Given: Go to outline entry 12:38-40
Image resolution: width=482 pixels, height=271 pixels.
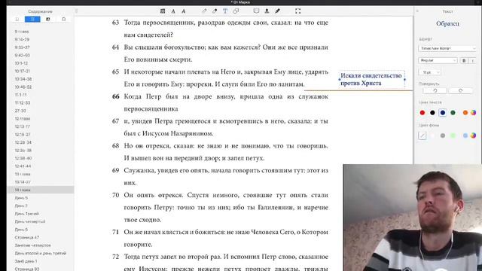Looking at the screenshot, I should click(23, 158).
